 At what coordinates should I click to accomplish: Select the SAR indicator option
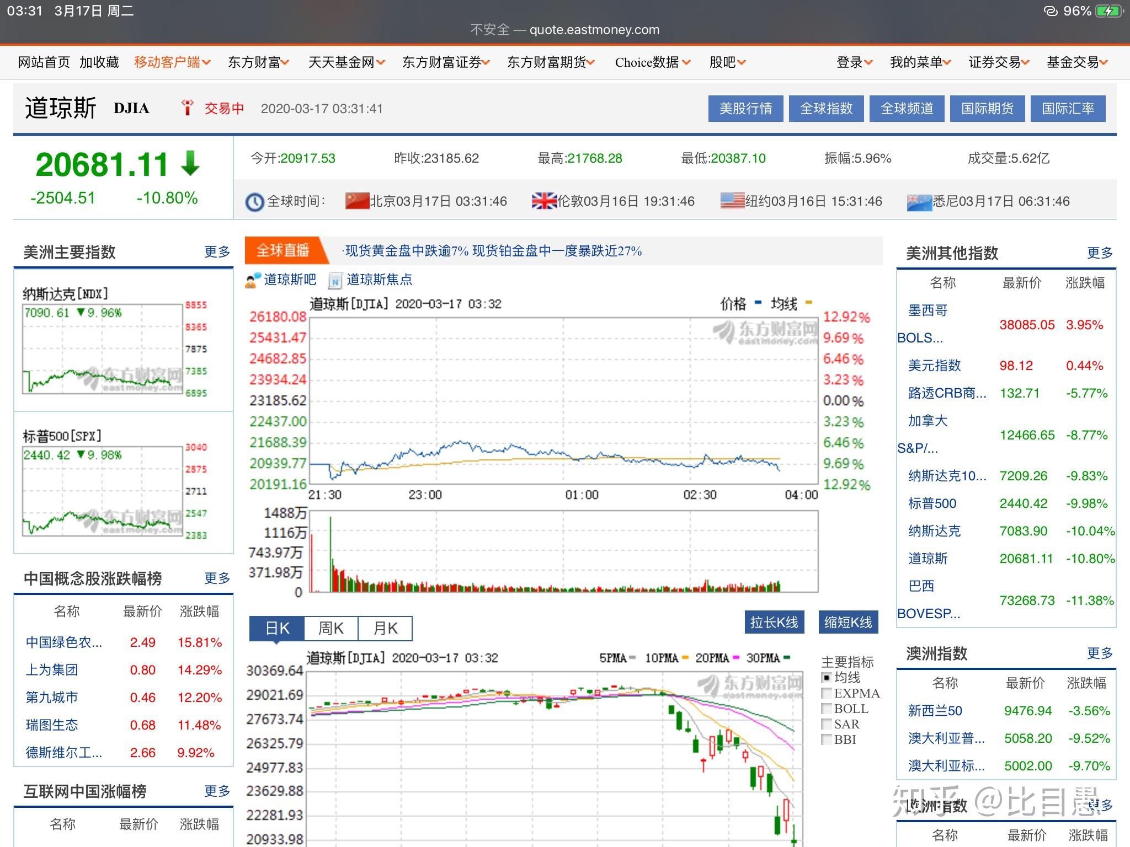(826, 724)
